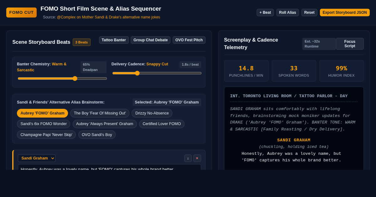
Task: Select alias Champagne Papi 'Never Skip'
Action: [x=46, y=135]
